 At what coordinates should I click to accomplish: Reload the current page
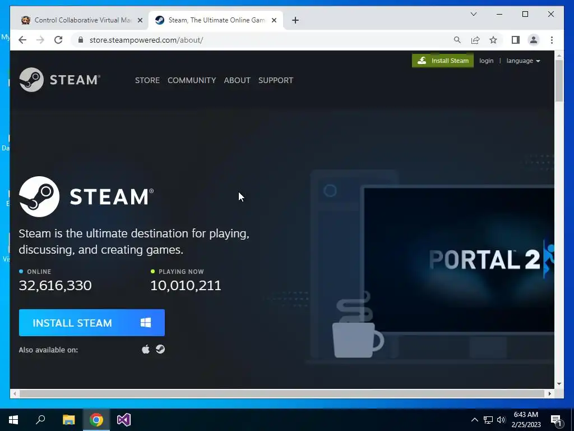[x=58, y=40]
